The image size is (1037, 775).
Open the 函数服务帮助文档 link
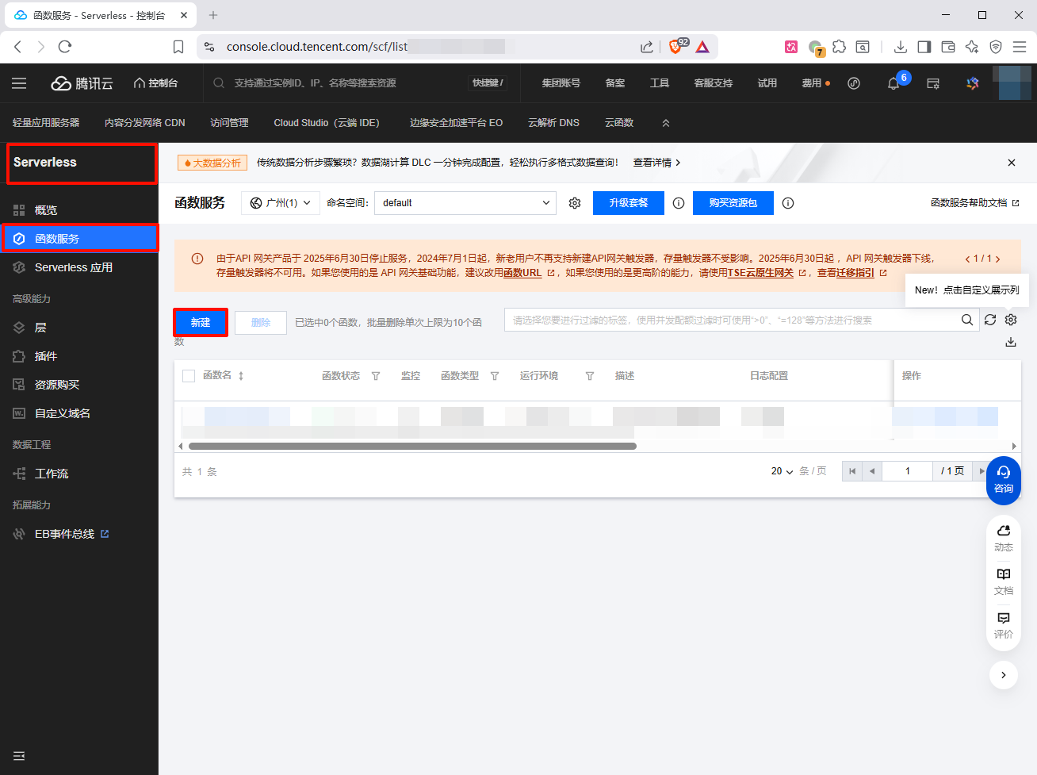pyautogui.click(x=975, y=203)
